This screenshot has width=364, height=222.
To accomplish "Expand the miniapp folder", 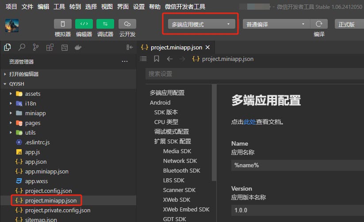I will 68,113.
